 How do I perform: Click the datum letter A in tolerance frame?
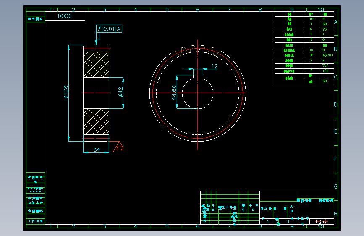pos(119,29)
